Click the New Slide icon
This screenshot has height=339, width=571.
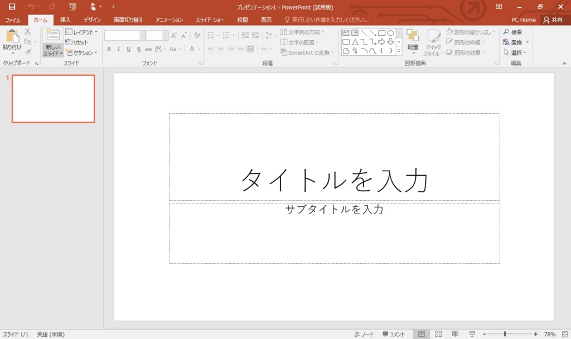[x=53, y=35]
